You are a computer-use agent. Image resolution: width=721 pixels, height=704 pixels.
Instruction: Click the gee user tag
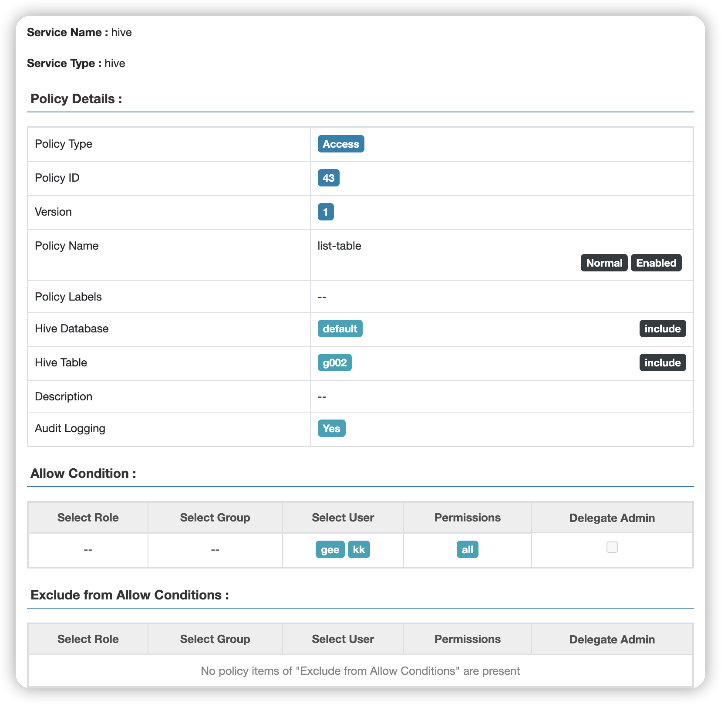coord(330,550)
